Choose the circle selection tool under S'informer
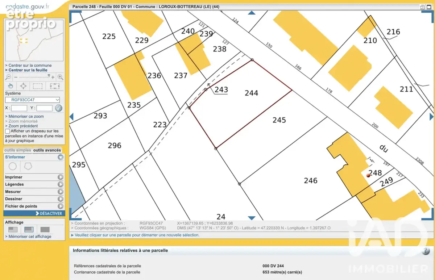 13,167
